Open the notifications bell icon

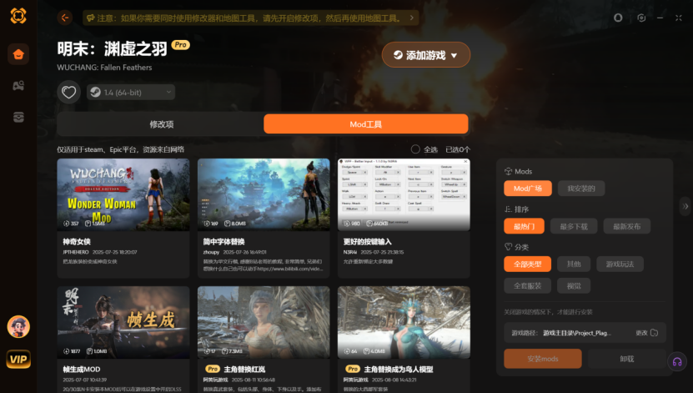[618, 18]
